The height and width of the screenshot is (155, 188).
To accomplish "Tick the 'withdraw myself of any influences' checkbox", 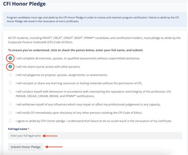I will [x=10, y=104].
